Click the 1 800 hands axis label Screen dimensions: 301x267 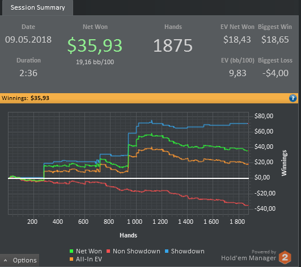(x=237, y=222)
